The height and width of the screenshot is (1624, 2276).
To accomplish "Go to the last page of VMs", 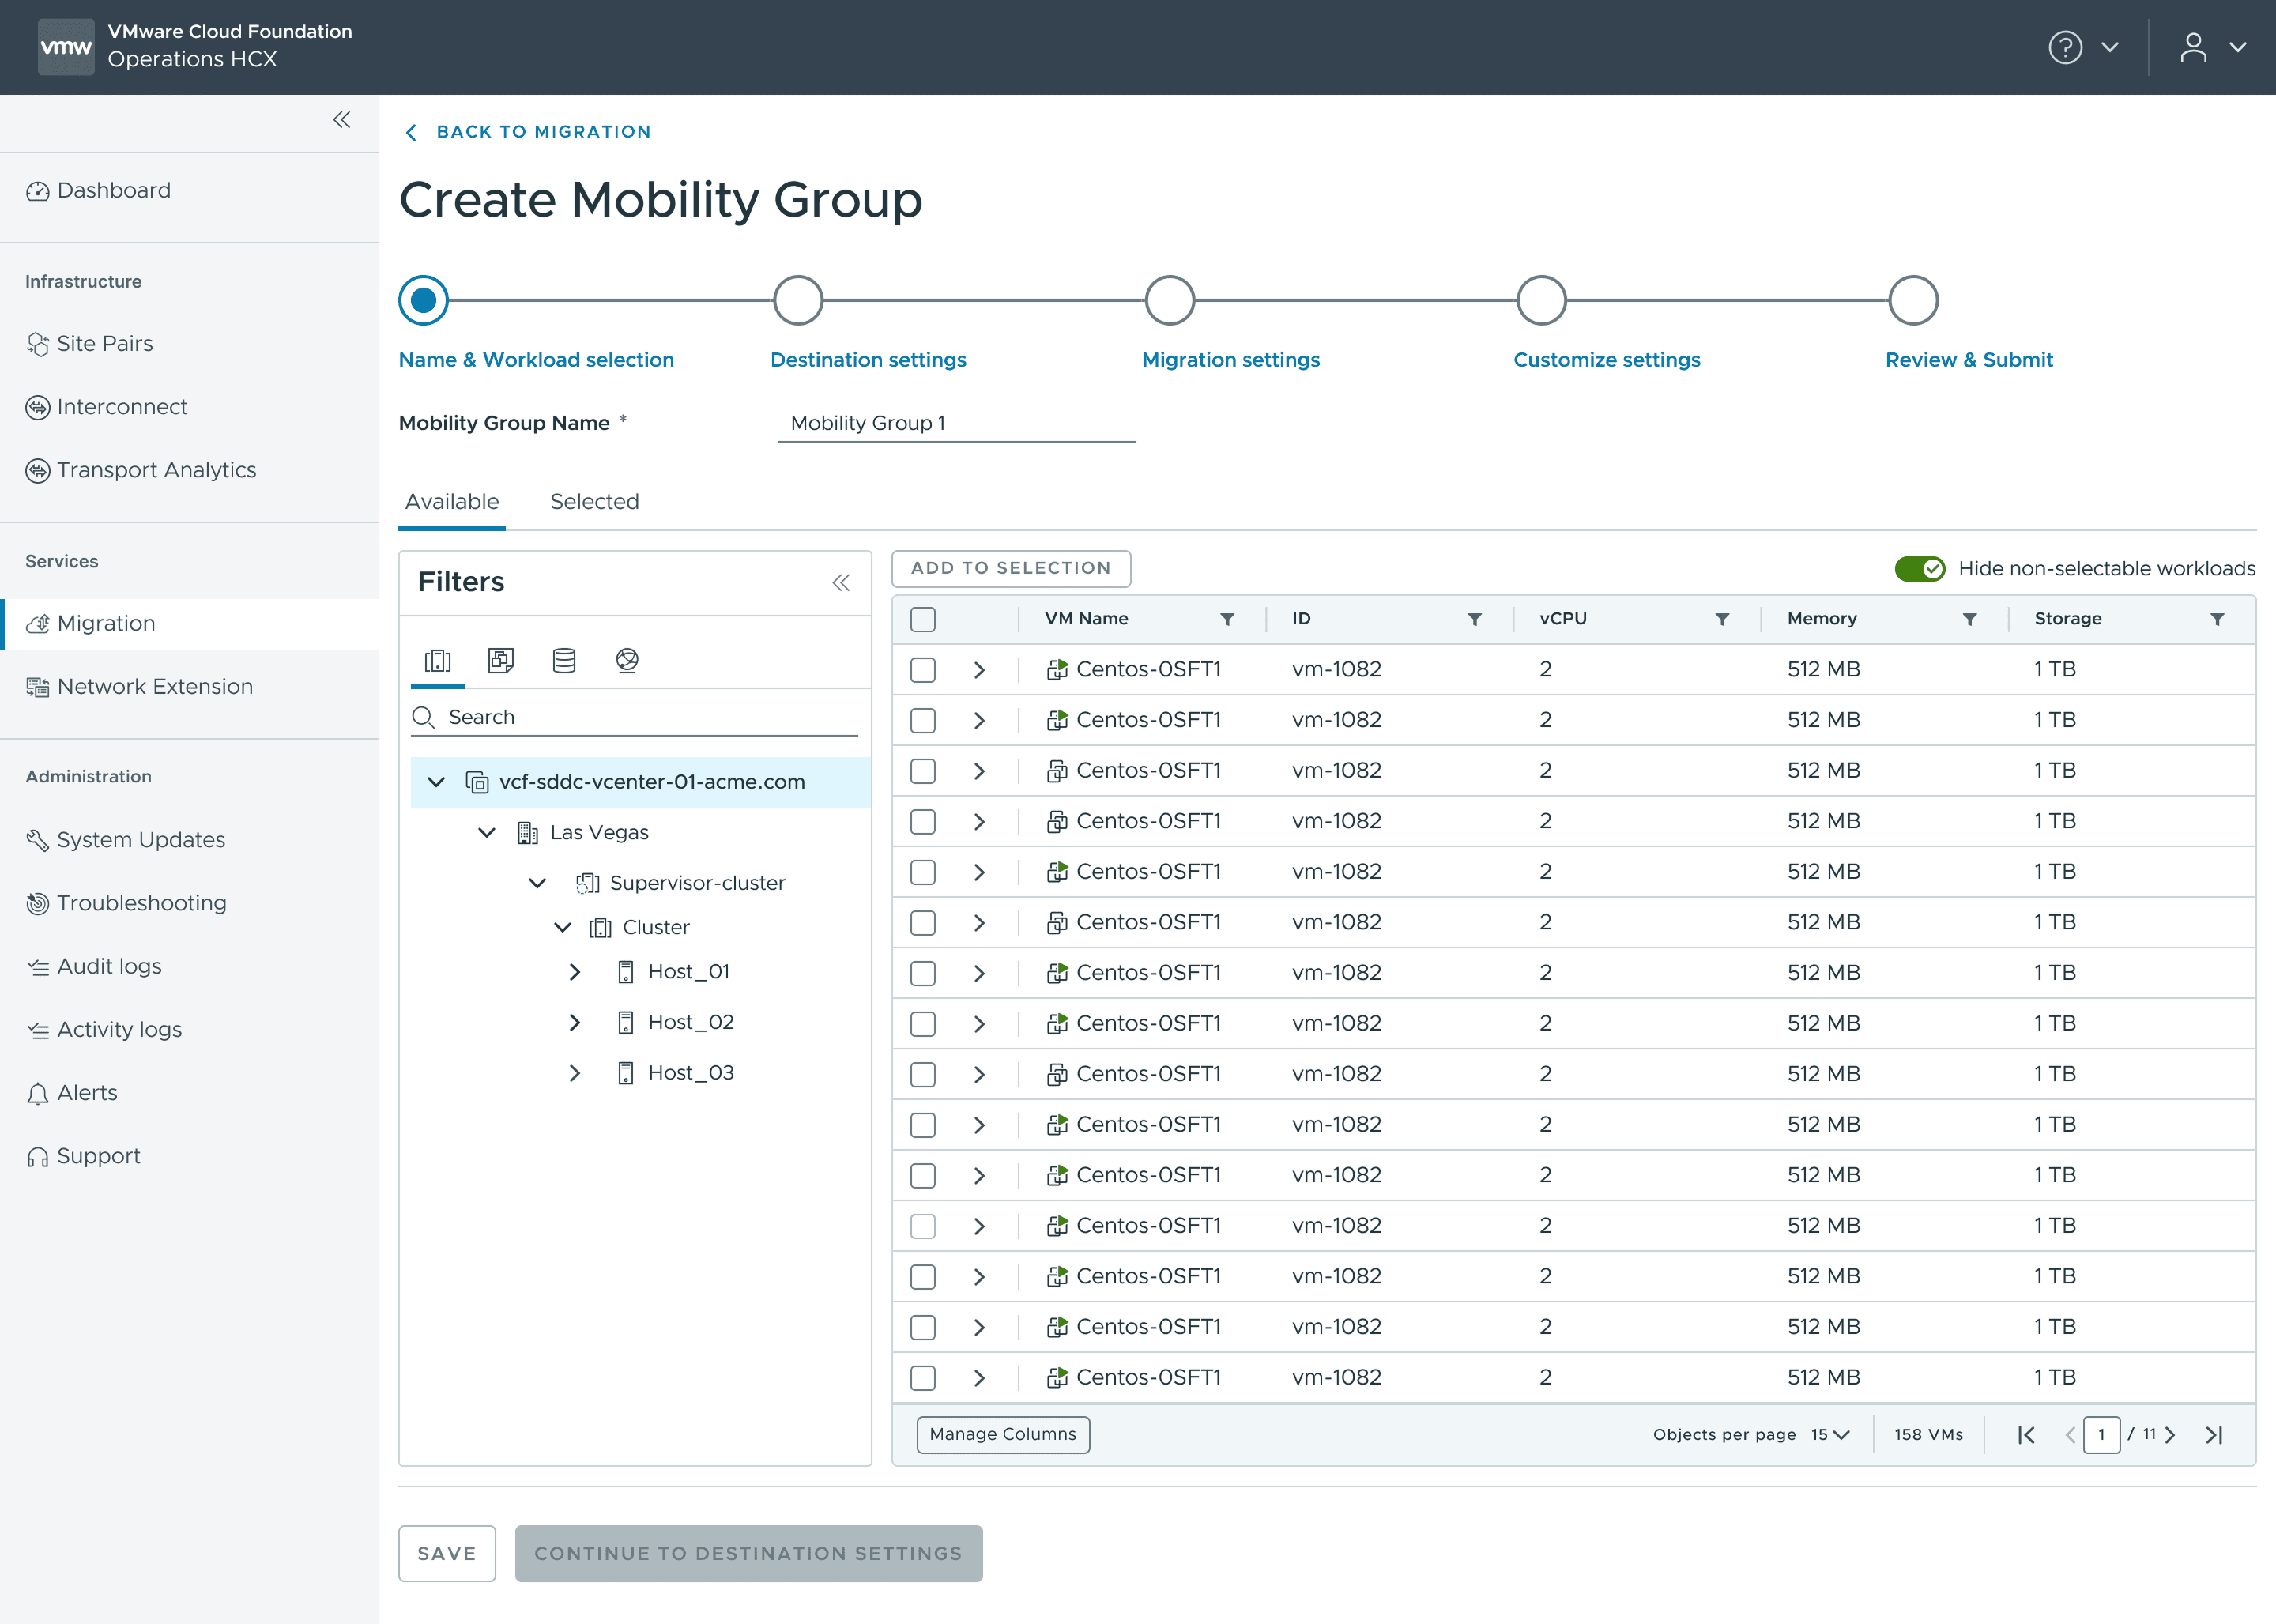I will tap(2214, 1435).
